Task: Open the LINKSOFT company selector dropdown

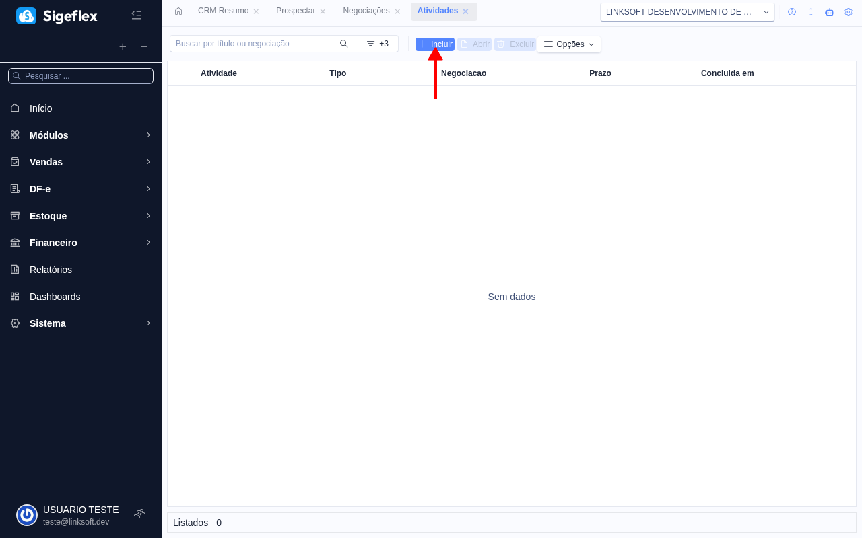Action: tap(766, 11)
